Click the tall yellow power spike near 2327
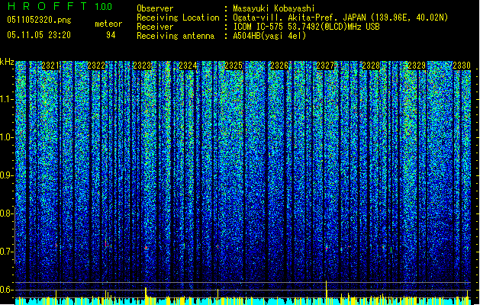This screenshot has height=305, width=480. (327, 293)
